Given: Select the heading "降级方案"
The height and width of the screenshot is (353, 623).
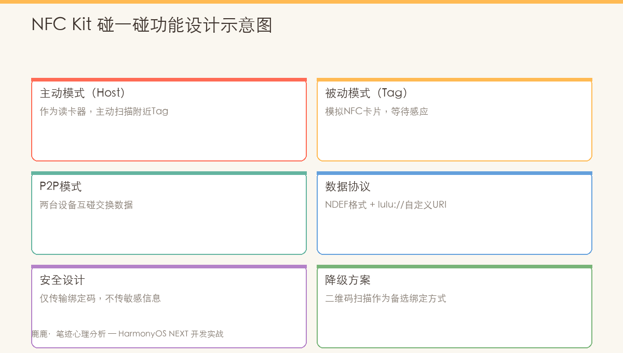Looking at the screenshot, I should click(348, 280).
